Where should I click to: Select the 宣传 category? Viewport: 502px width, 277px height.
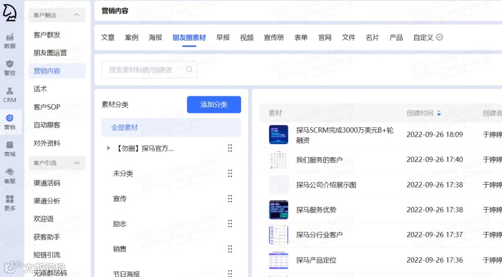tap(120, 199)
